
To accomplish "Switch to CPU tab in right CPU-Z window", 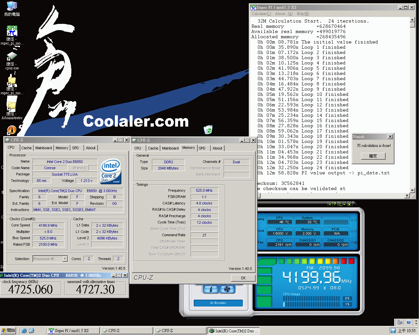I will tap(138, 148).
